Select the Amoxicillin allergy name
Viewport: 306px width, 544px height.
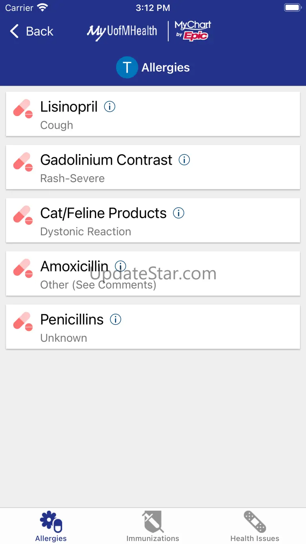pyautogui.click(x=74, y=266)
